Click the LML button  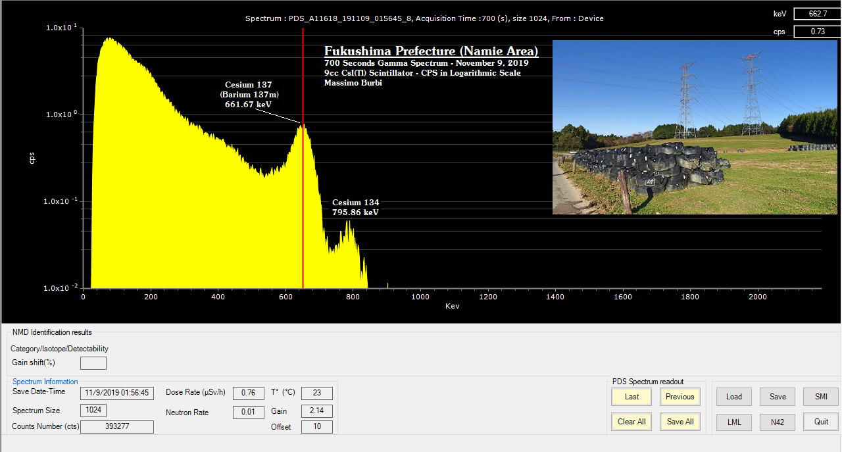(733, 422)
